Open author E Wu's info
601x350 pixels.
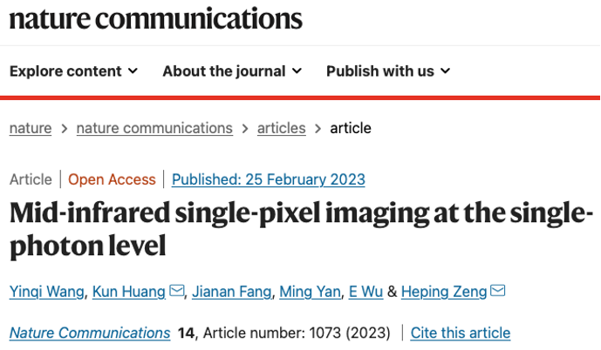[x=365, y=291]
